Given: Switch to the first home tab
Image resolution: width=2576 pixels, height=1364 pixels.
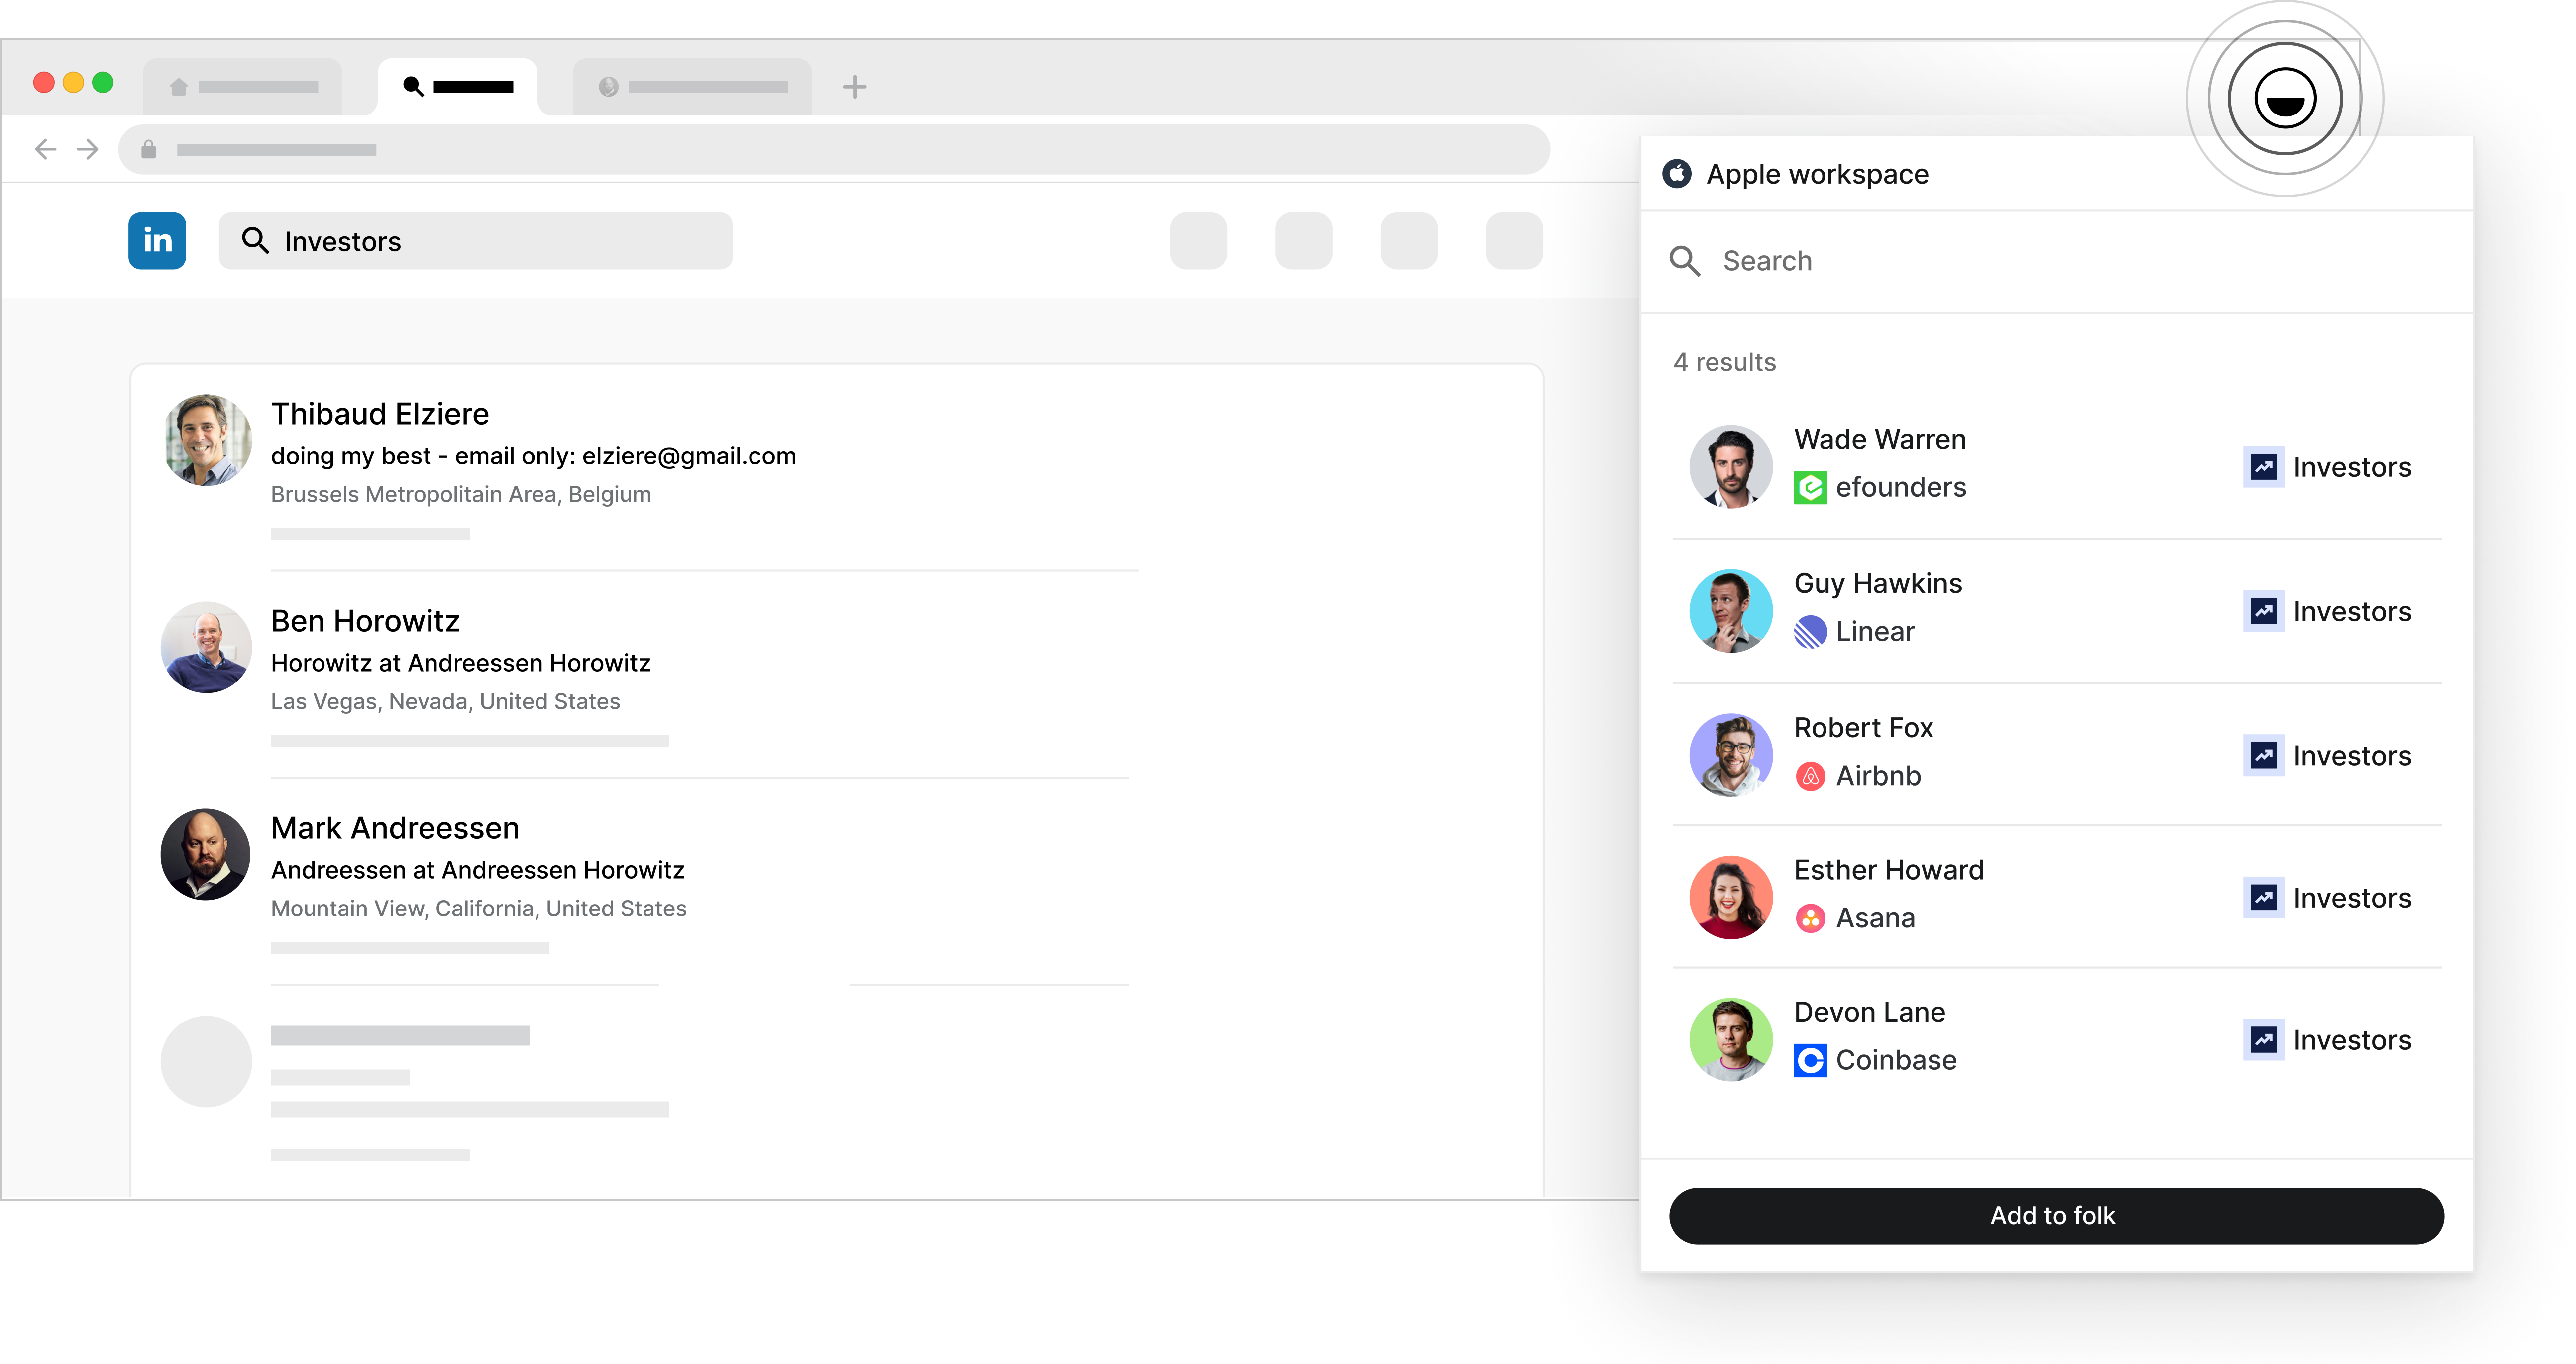Looking at the screenshot, I should pyautogui.click(x=243, y=87).
